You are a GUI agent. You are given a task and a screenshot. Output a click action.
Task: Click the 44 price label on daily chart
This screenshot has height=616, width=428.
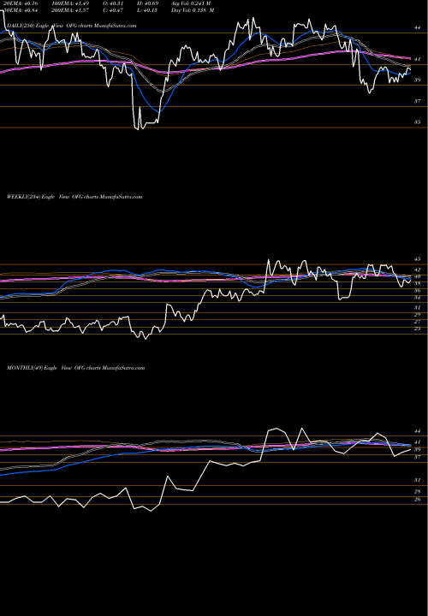coord(418,28)
